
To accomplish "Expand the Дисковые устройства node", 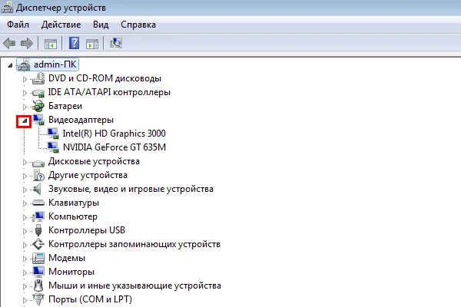I will pos(25,162).
